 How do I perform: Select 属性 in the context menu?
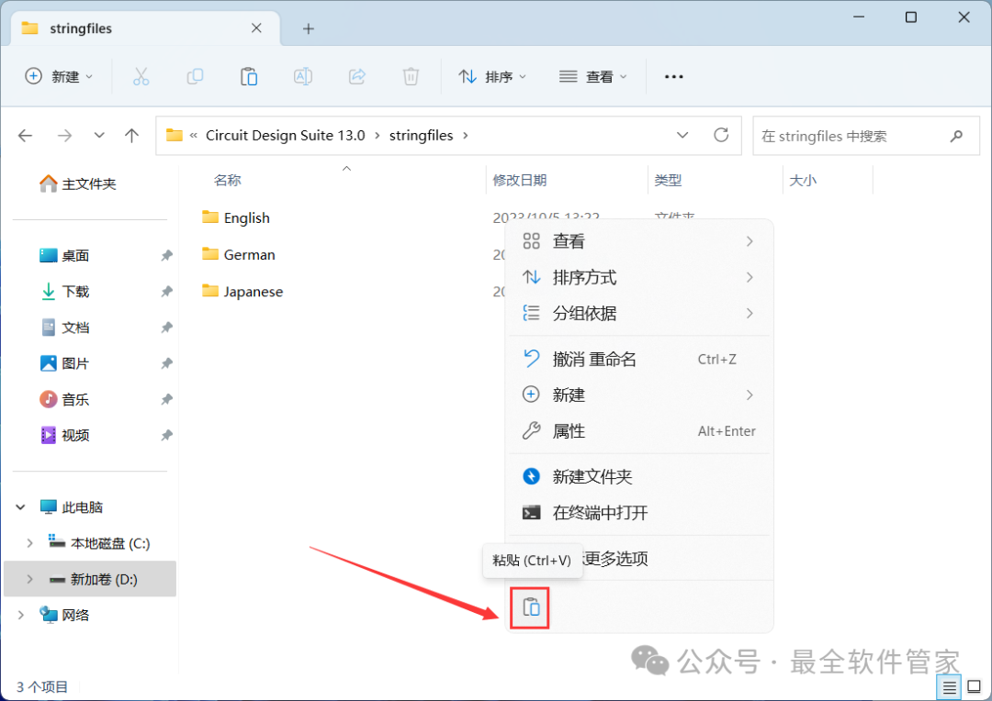[639, 431]
